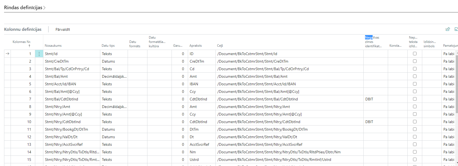
Task: Expand the Rindas definīcijas section chevron
Action: pyautogui.click(x=44, y=8)
